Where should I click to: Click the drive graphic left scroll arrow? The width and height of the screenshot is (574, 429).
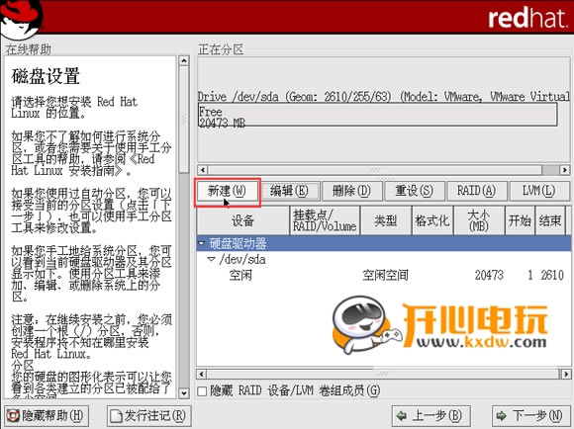pyautogui.click(x=203, y=170)
